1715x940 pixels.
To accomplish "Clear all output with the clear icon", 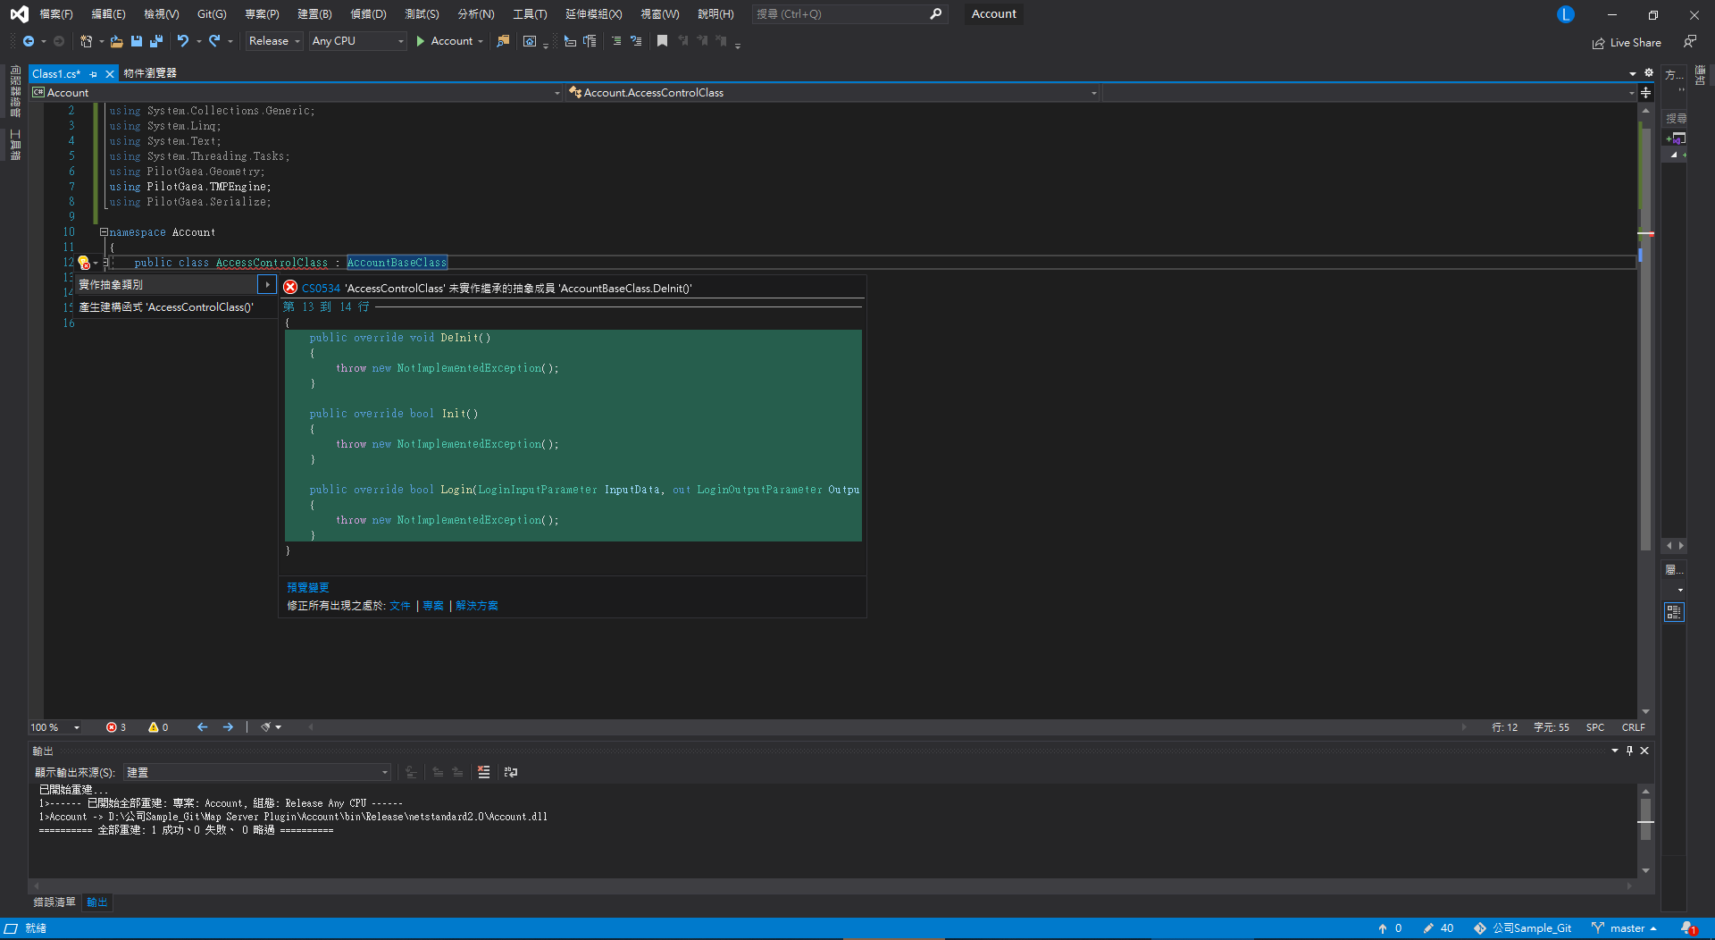I will pyautogui.click(x=483, y=772).
